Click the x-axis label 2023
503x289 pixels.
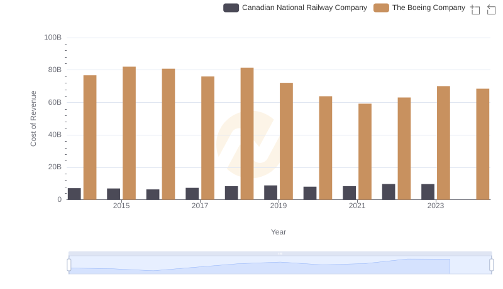point(435,206)
